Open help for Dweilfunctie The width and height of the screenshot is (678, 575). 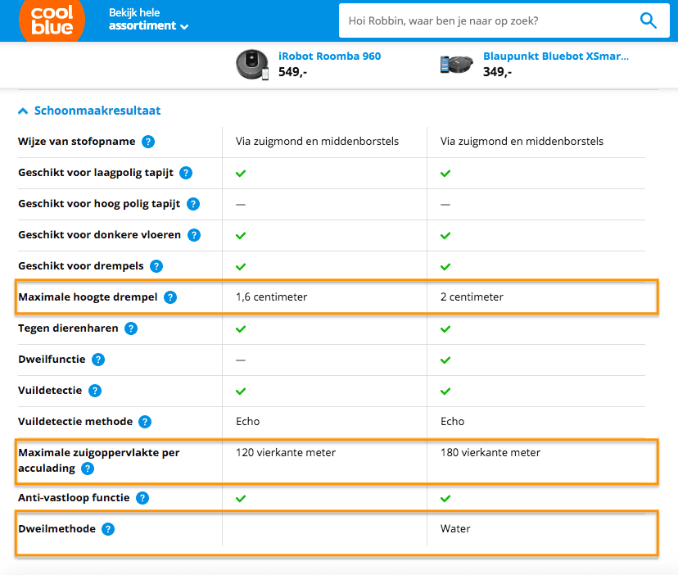coord(98,360)
